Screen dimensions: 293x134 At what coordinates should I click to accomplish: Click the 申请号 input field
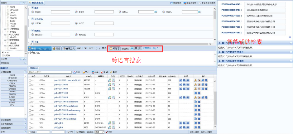point(60,12)
